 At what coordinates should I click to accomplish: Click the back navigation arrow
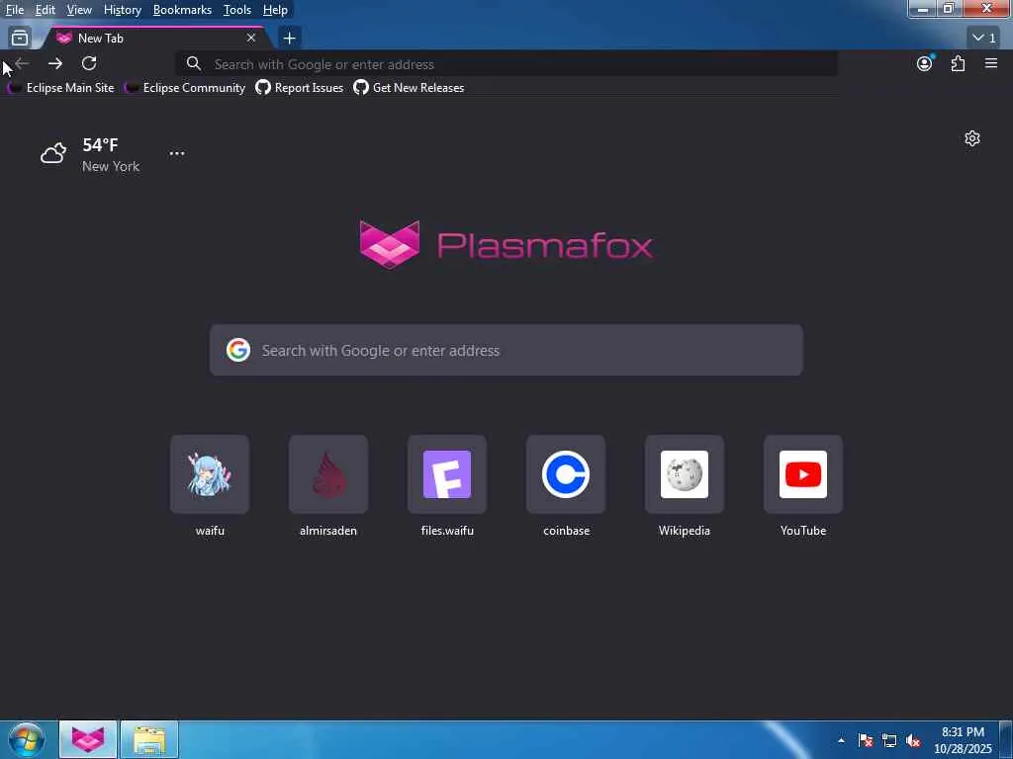coord(22,63)
